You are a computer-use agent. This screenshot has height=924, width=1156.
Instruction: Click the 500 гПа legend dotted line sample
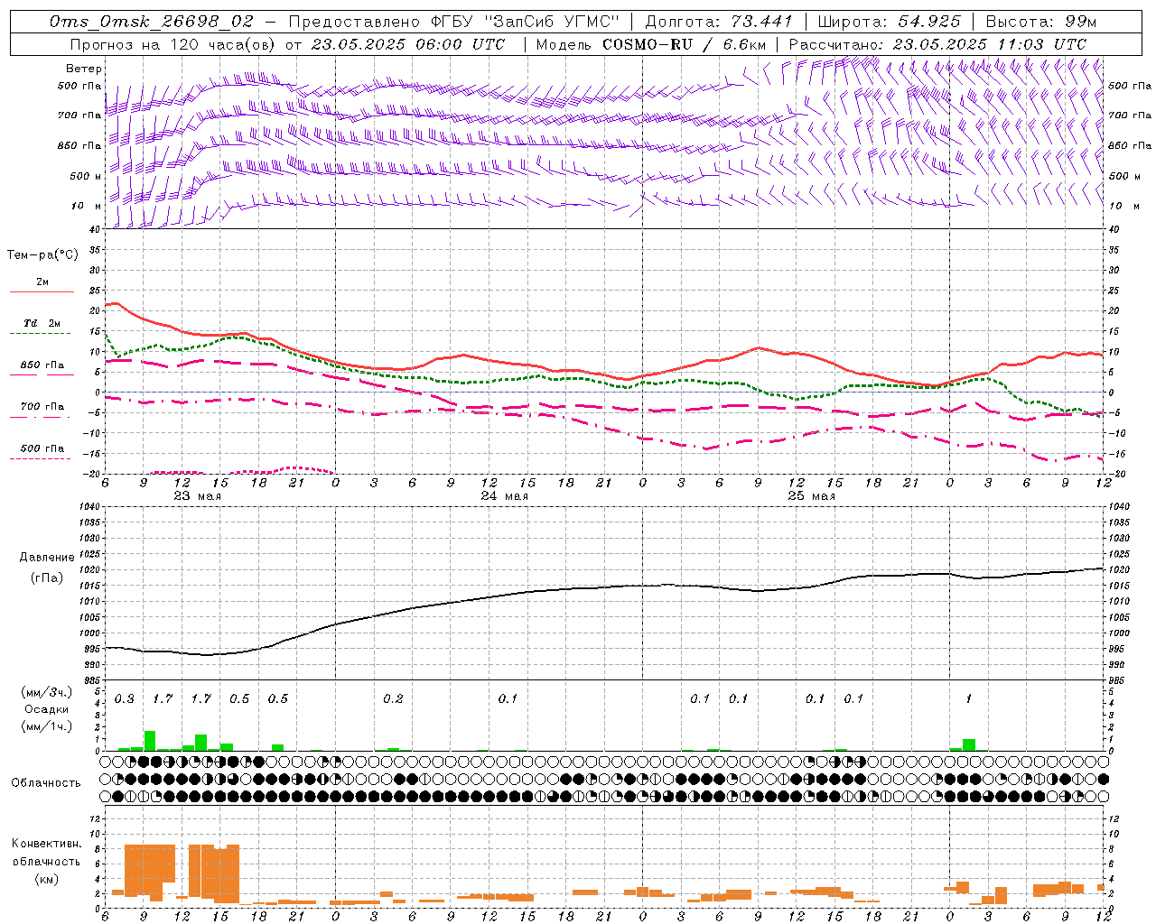tap(40, 458)
